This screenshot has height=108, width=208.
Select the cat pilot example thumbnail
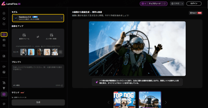click(x=150, y=100)
